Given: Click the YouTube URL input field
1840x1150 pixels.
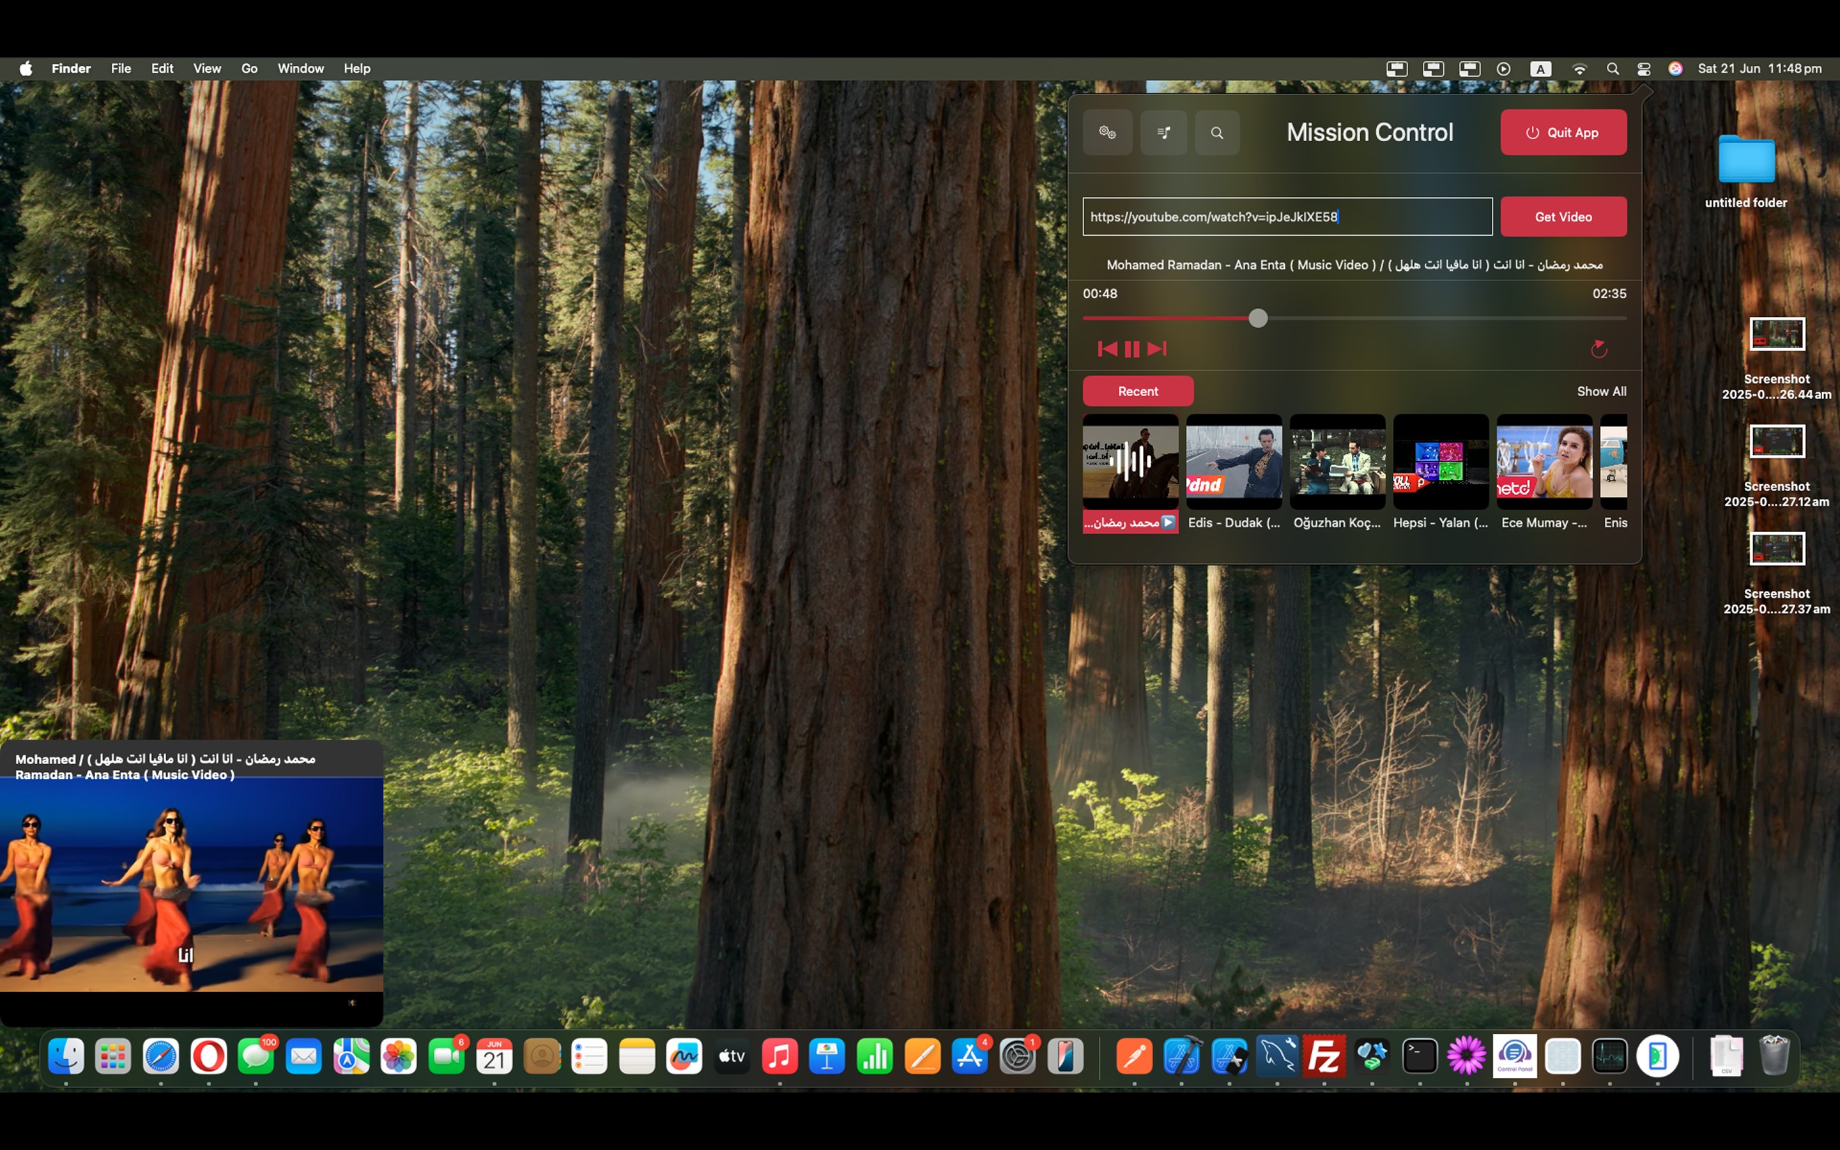Looking at the screenshot, I should click(x=1287, y=217).
